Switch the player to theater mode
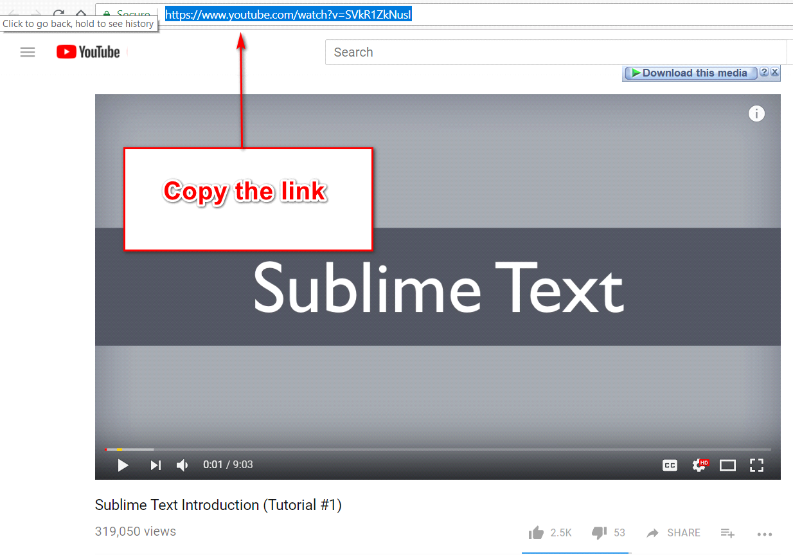The width and height of the screenshot is (793, 555). [727, 465]
